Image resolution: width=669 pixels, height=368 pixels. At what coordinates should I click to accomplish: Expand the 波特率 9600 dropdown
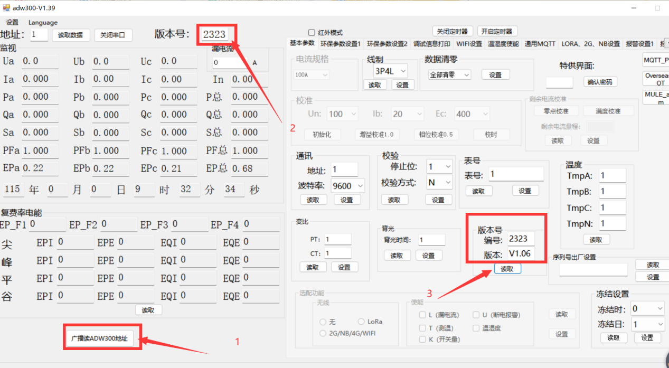coord(348,185)
